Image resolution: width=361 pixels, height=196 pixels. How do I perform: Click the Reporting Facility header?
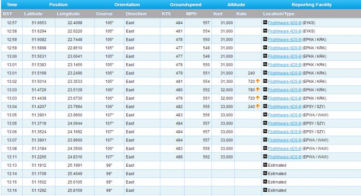[x=311, y=5]
